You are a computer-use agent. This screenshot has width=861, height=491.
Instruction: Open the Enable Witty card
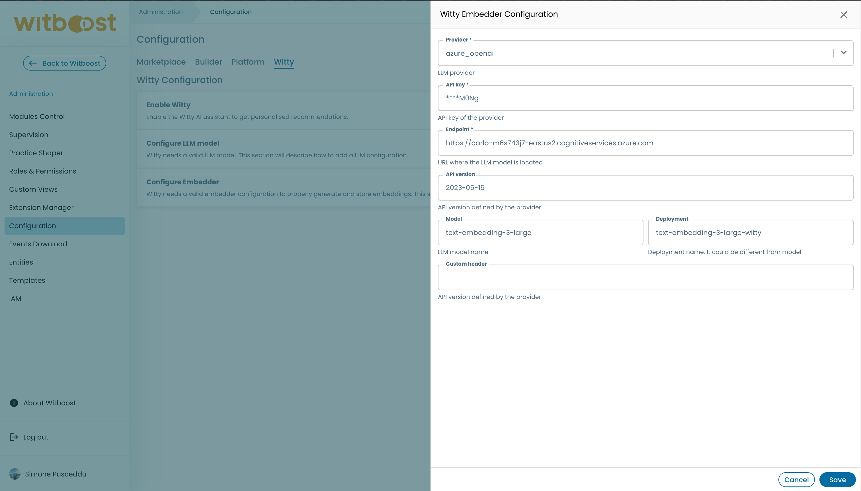coord(284,111)
